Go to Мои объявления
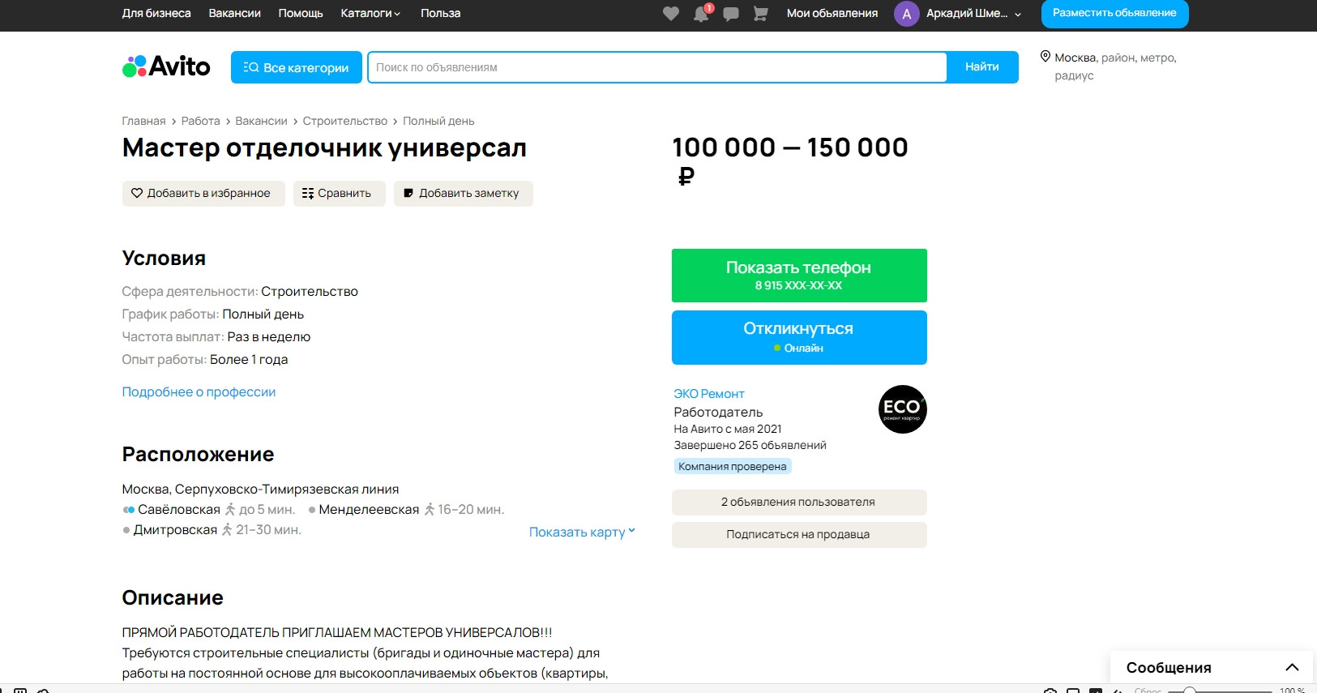Viewport: 1317px width, 693px height. pyautogui.click(x=832, y=14)
